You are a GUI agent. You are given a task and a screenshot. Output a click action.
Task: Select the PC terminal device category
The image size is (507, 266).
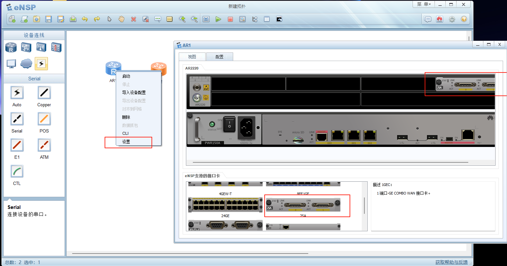11,63
